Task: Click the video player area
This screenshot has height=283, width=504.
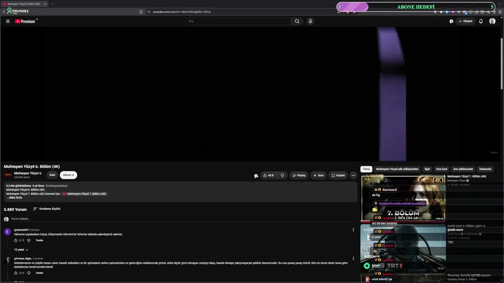Action: 250,94
